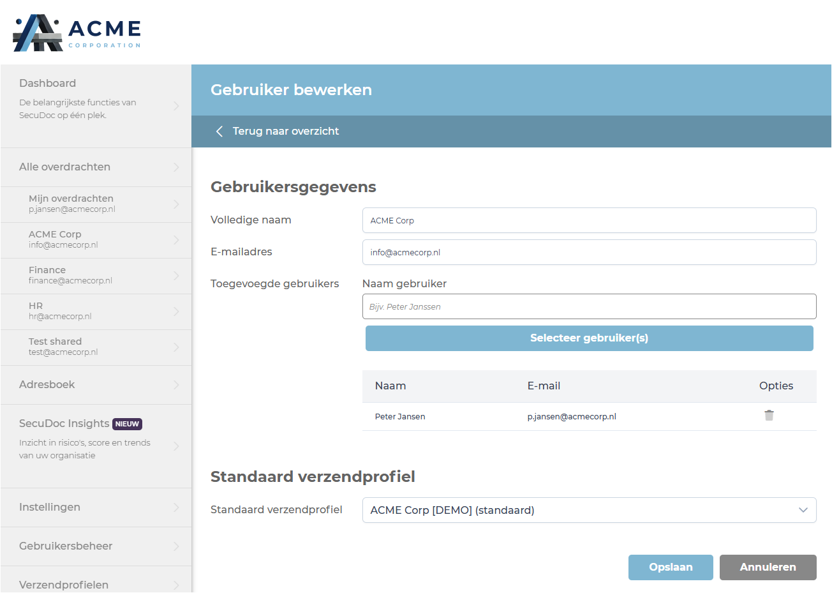Click the chevron on Alle overdrachten row
832x593 pixels.
pyautogui.click(x=176, y=167)
